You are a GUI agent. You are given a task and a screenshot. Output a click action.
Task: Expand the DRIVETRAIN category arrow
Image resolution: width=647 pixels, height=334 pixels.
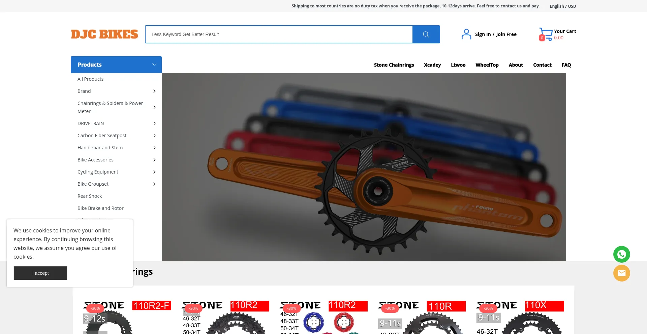tap(154, 123)
